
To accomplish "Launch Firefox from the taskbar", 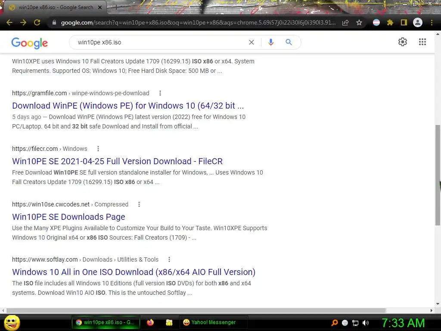I will [150, 322].
